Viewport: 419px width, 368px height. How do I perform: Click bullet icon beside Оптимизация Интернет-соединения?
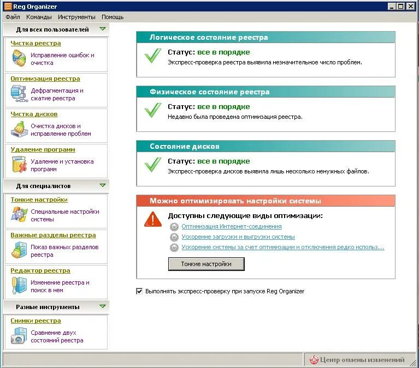(x=174, y=227)
